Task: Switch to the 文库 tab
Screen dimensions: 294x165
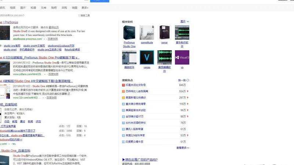Action: [43, 8]
